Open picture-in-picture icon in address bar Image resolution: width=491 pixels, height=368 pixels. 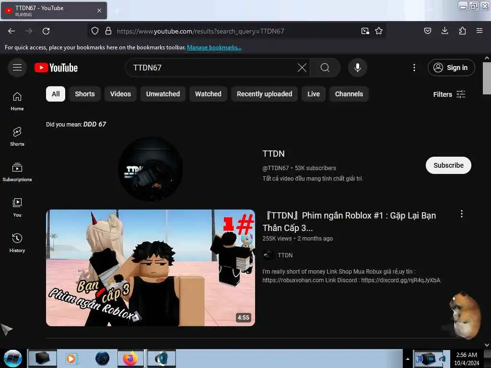tap(365, 31)
